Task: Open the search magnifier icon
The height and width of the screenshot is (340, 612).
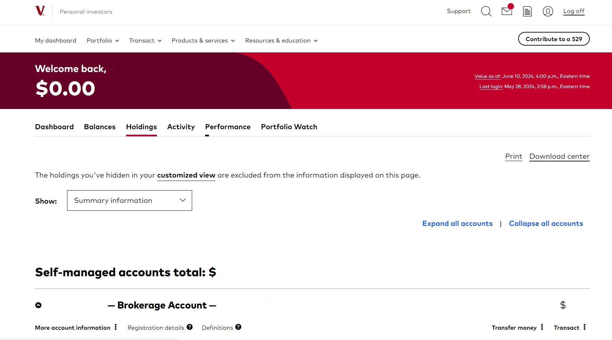Action: pyautogui.click(x=486, y=11)
